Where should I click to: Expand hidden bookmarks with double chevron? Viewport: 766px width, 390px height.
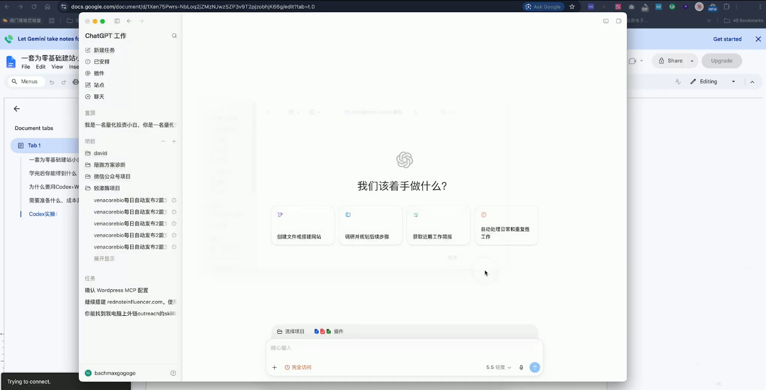[709, 21]
